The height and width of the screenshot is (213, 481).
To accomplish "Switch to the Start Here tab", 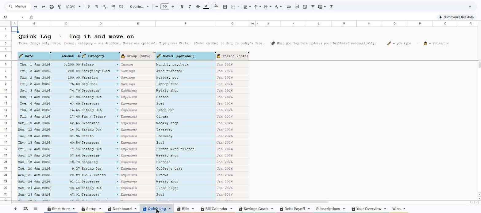I will pos(61,209).
